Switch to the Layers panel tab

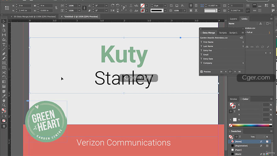point(233,19)
